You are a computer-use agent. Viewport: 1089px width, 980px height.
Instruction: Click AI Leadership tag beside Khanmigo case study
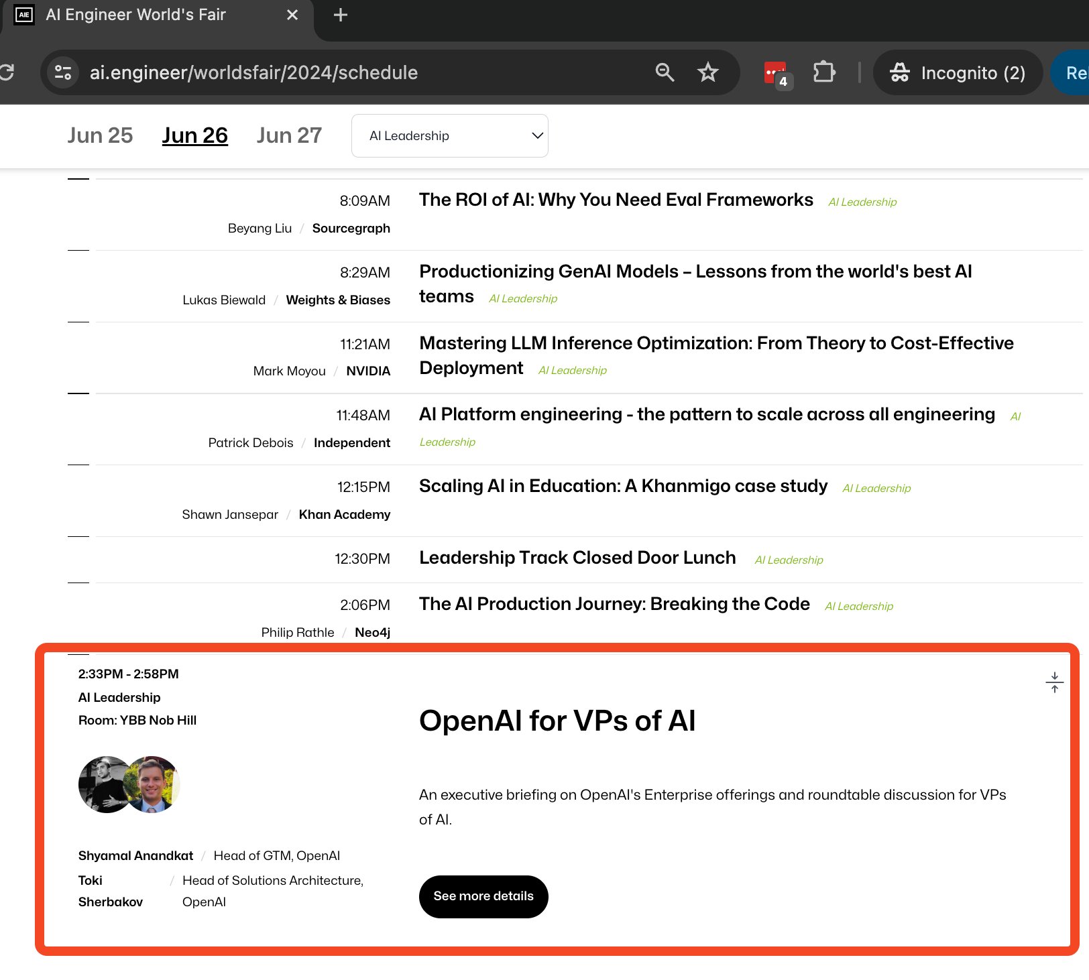point(876,488)
